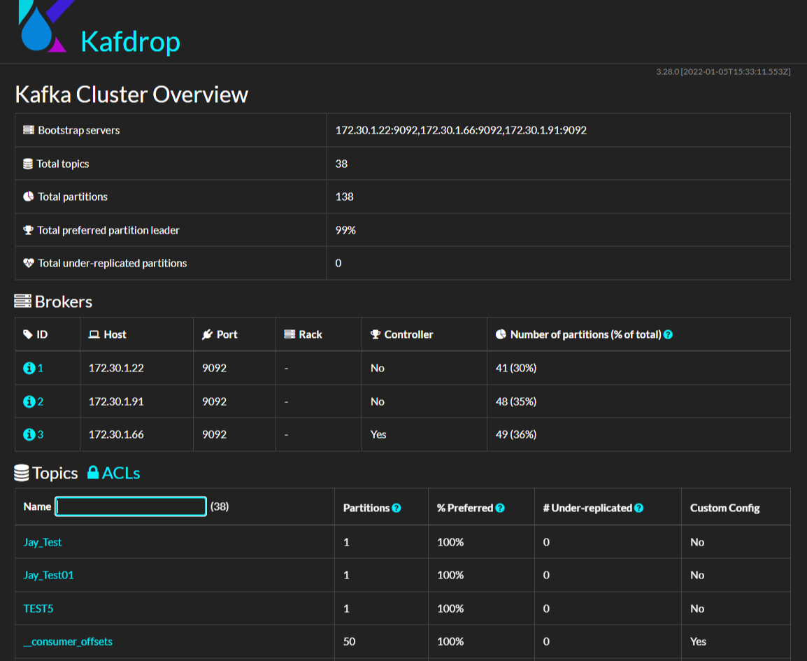Click the laptop icon in Host header
Image resolution: width=807 pixels, height=661 pixels.
pos(94,334)
